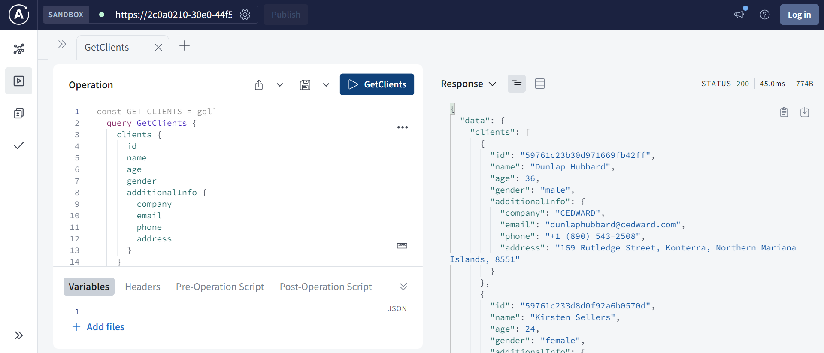Open the help question mark icon

[765, 15]
